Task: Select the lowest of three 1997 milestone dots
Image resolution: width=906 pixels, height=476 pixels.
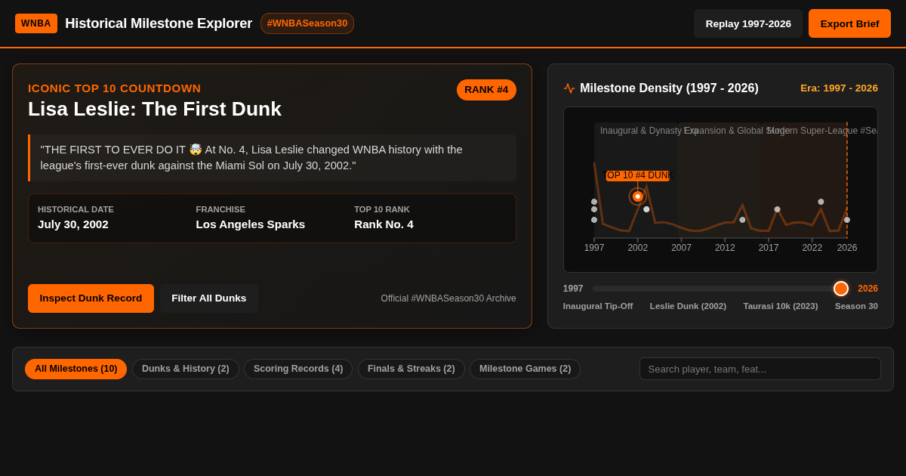Action: (x=594, y=220)
